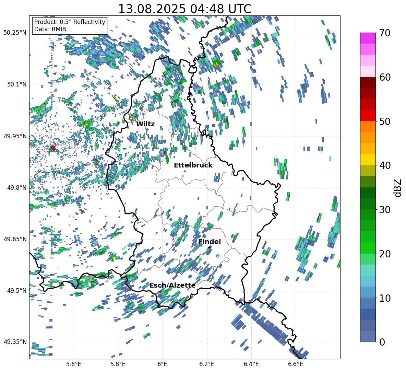This screenshot has width=406, height=371.
Task: Click the 50.1°N latitude label
Action: [x=16, y=85]
